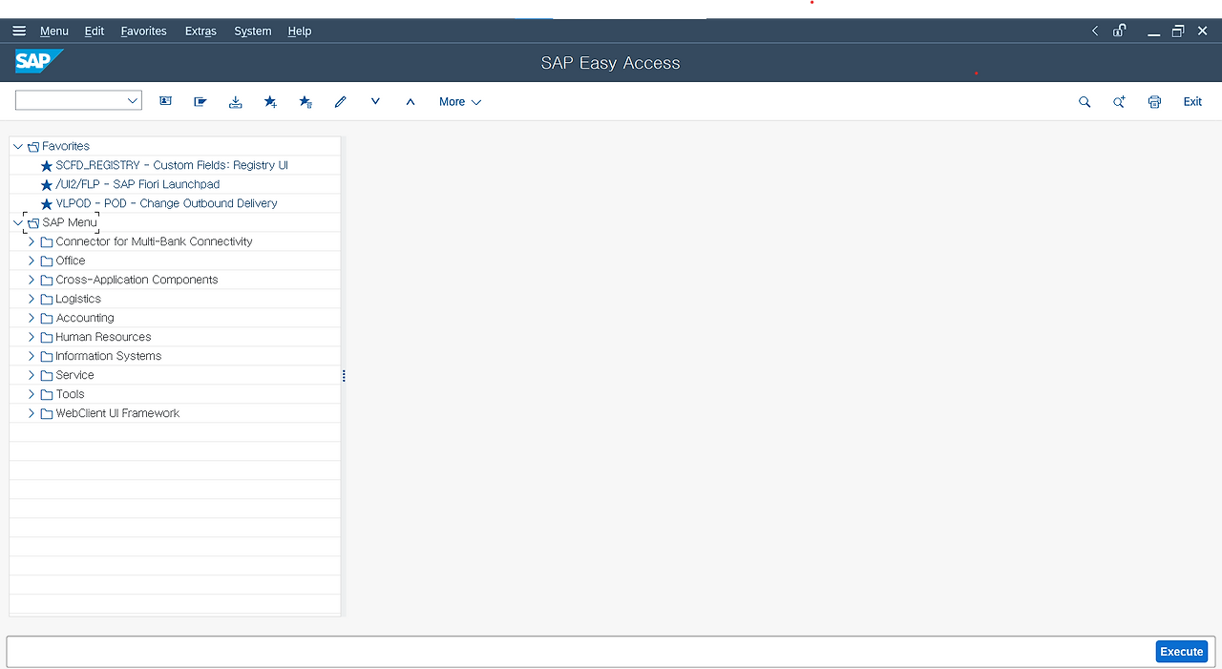Click the hamburger menu icon top-left
Screen dimensions: 1222x669
pyautogui.click(x=18, y=30)
